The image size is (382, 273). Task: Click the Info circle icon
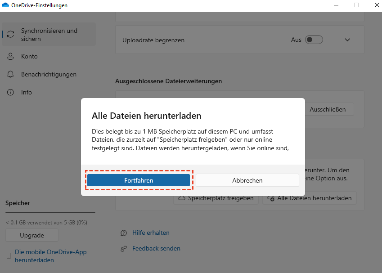pyautogui.click(x=10, y=92)
